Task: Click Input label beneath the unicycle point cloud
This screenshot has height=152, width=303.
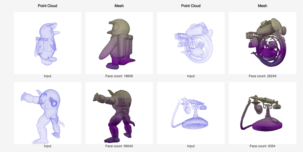Action: tap(191, 76)
